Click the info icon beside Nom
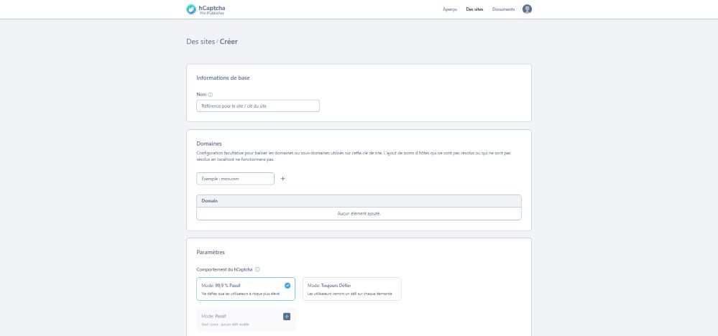The image size is (718, 336). [210, 95]
